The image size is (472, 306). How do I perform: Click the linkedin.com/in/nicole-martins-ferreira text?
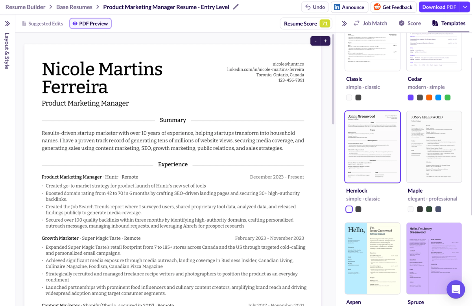265,69
